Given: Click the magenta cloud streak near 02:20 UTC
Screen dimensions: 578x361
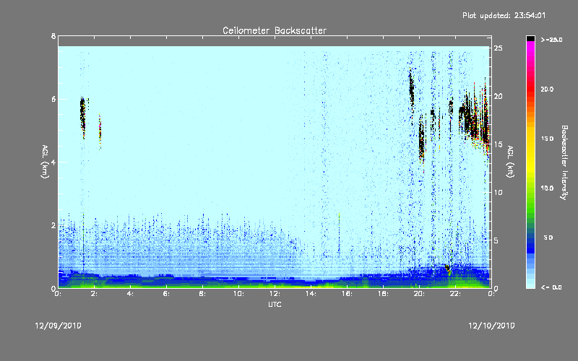Looking at the screenshot, I should pos(100,131).
